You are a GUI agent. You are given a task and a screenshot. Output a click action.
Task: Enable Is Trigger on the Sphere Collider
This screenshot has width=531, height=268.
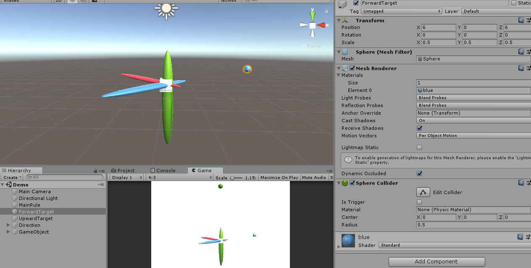pyautogui.click(x=419, y=202)
